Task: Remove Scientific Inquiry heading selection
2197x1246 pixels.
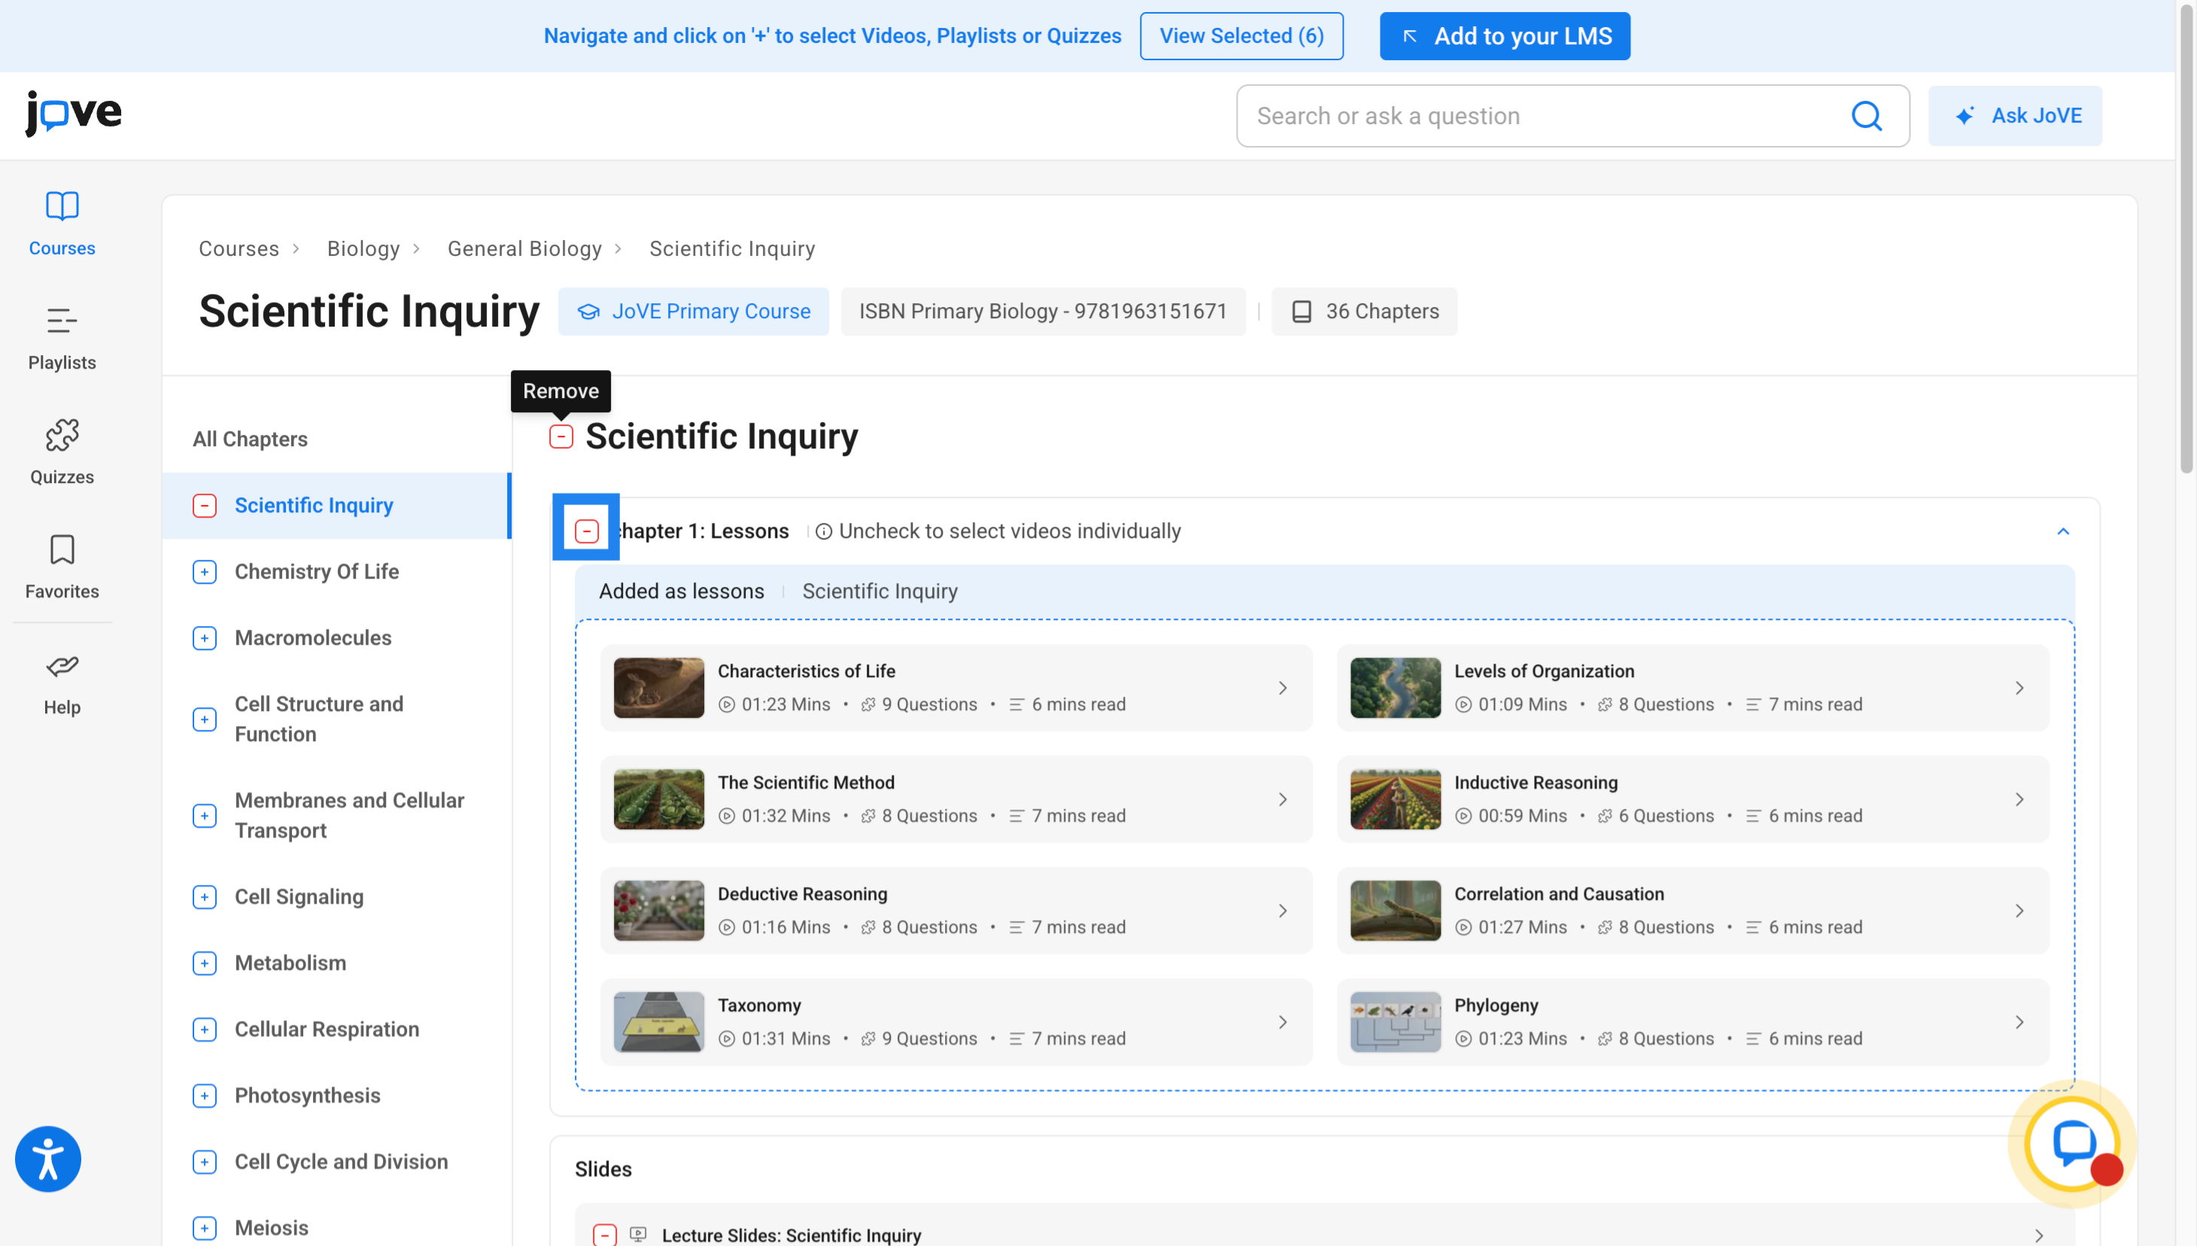Action: pyautogui.click(x=561, y=436)
